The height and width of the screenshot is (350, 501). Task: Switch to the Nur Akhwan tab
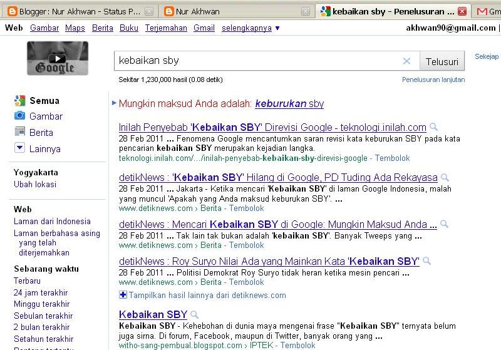click(x=235, y=11)
